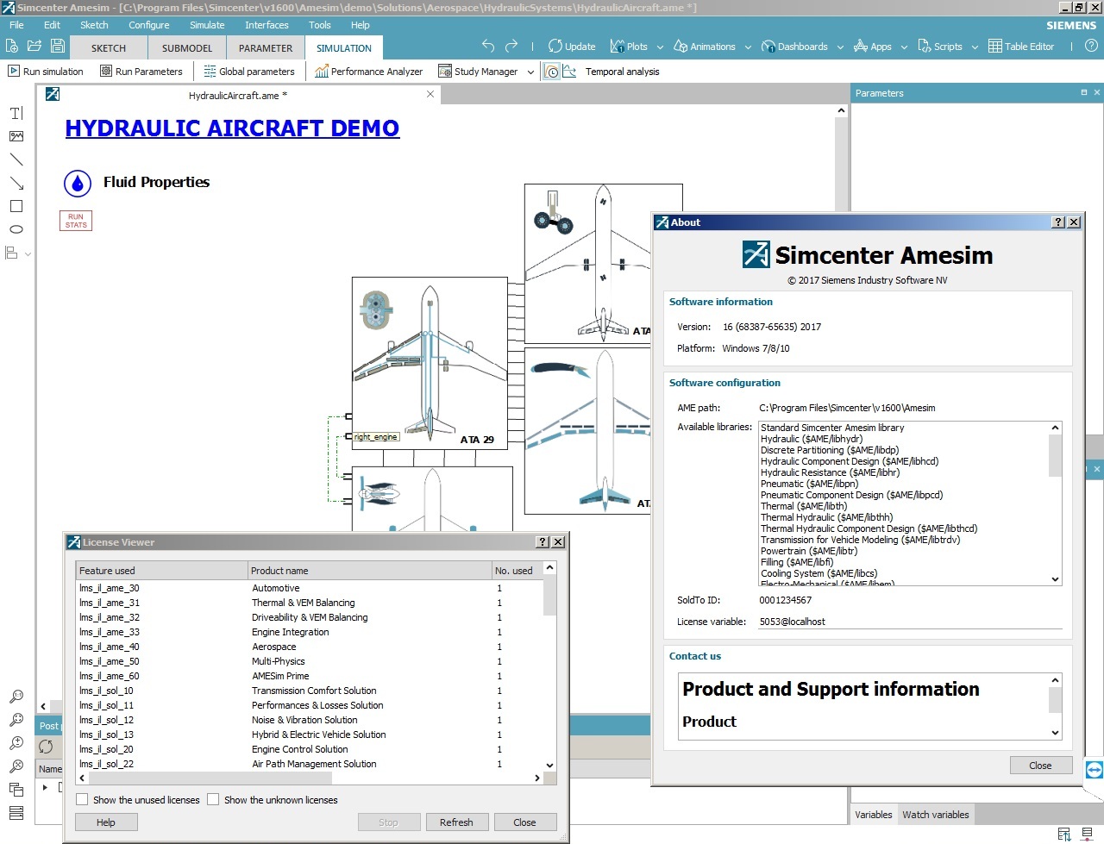Toggle the Temporal analysis clock mode
Screen dimensions: 1104x844
point(552,72)
